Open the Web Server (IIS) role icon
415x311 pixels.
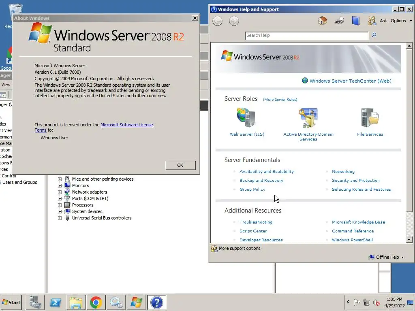tap(246, 117)
